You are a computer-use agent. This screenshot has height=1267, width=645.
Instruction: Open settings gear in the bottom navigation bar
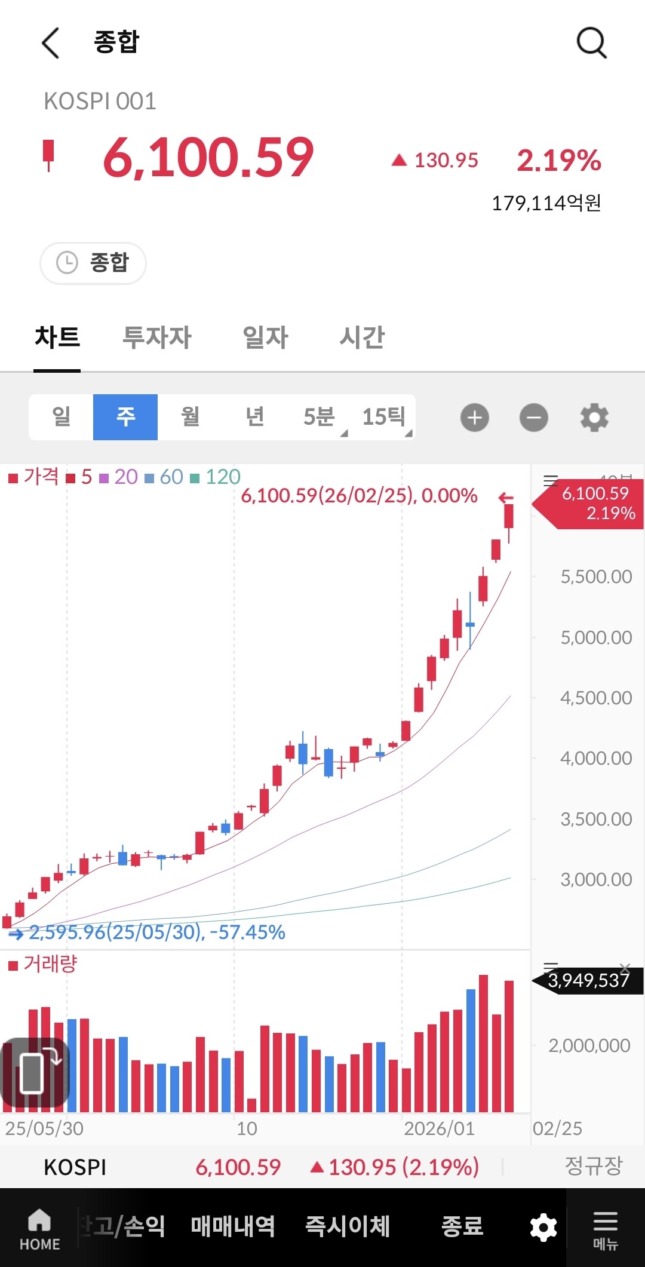543,1228
